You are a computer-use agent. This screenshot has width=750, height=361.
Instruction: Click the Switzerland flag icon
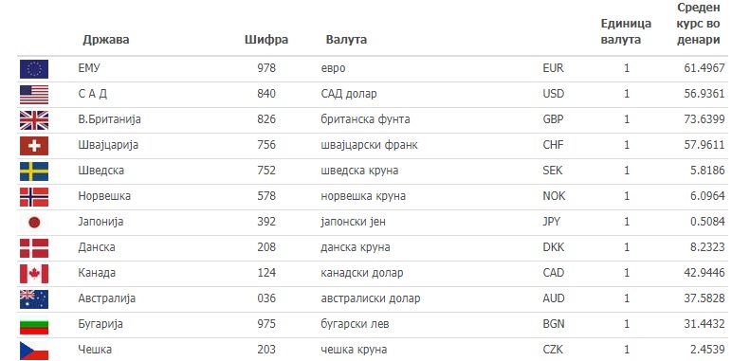click(x=34, y=146)
